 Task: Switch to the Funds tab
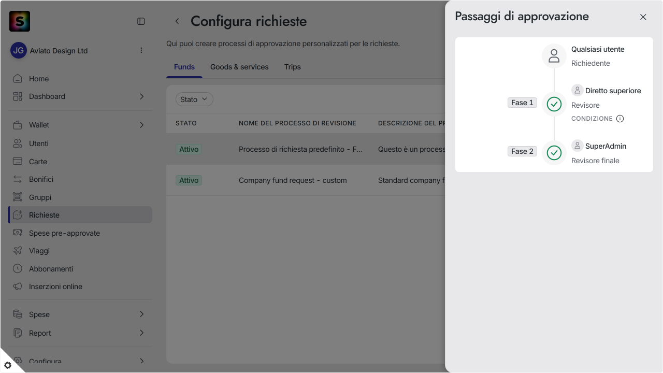(x=184, y=67)
